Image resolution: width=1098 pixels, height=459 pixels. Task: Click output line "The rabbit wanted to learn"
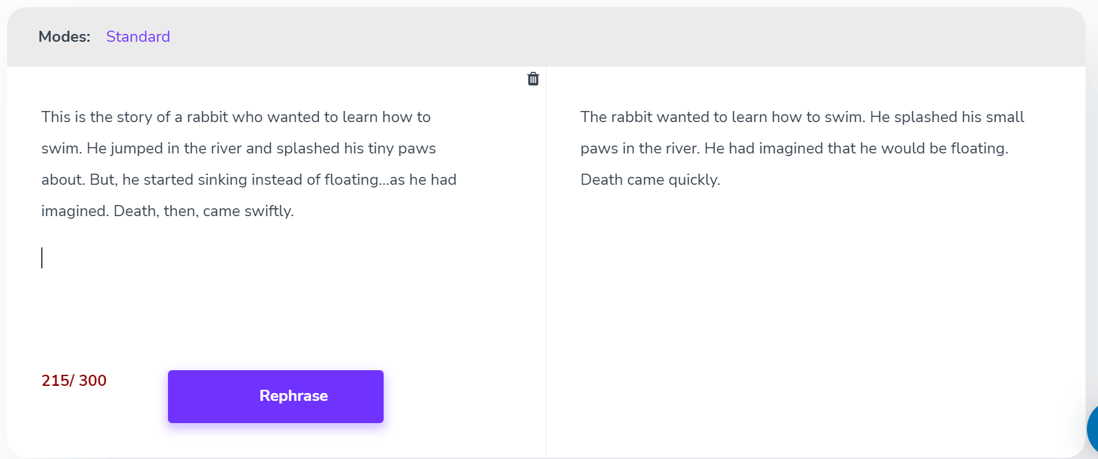coord(802,117)
